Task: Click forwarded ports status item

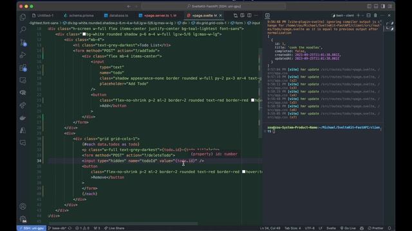Action: pos(97,228)
